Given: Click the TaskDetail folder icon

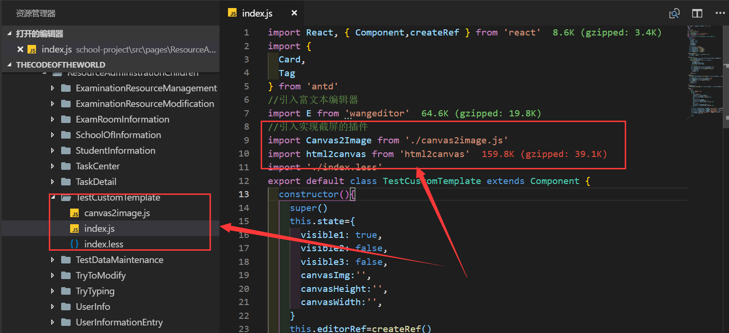Looking at the screenshot, I should click(x=66, y=182).
